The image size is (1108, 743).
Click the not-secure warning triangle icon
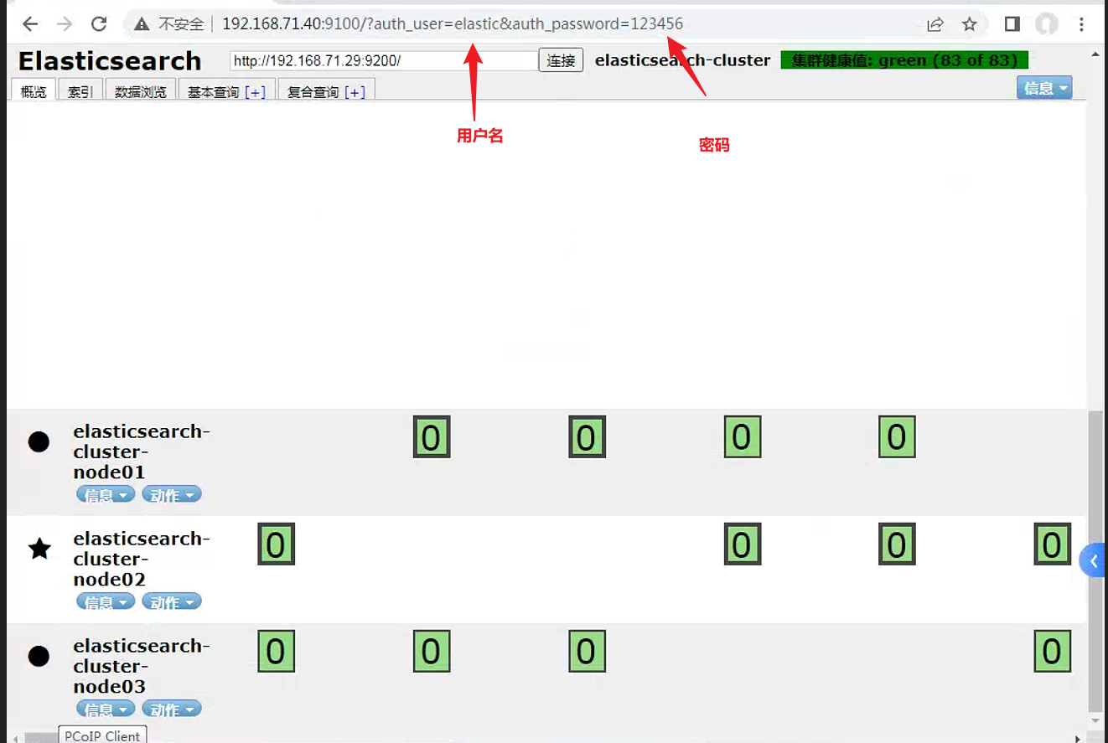tap(142, 24)
